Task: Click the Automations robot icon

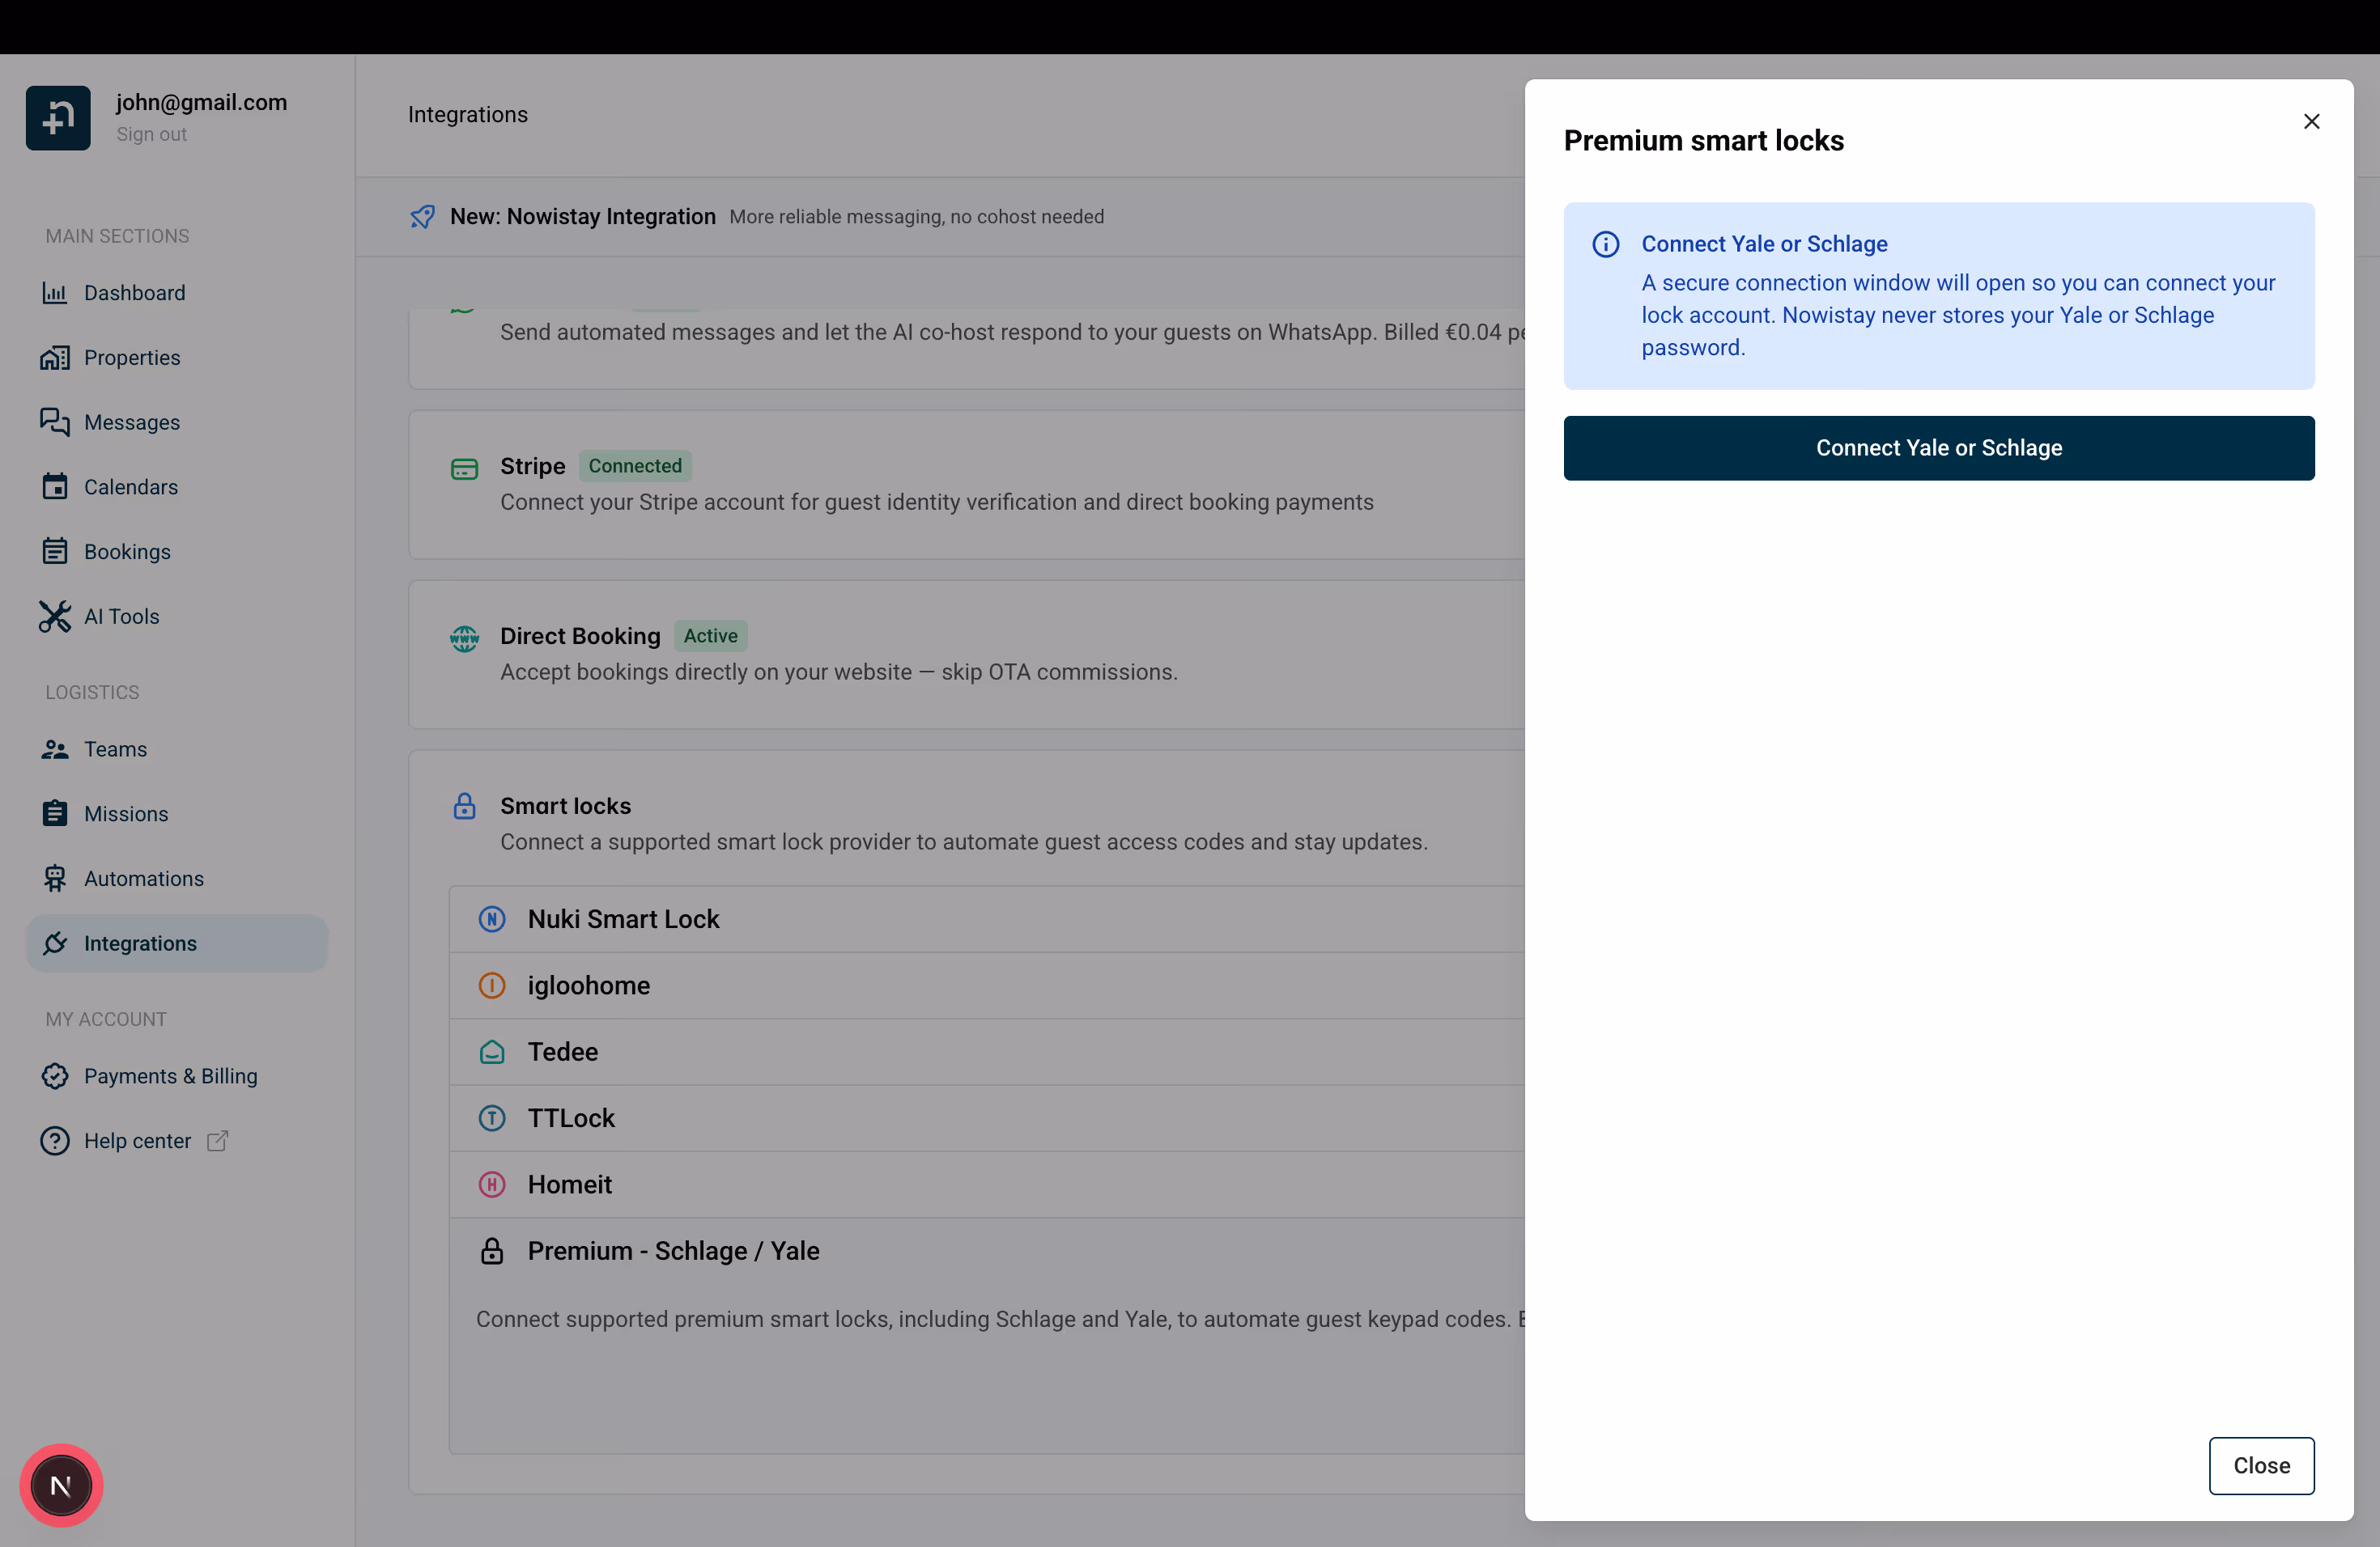Action: click(x=55, y=879)
